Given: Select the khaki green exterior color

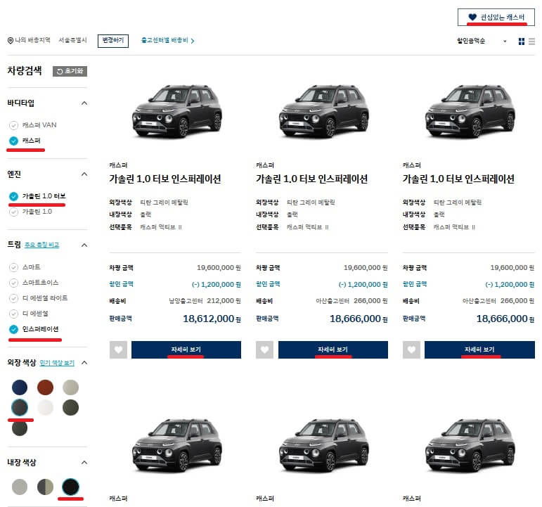Looking at the screenshot, I should pyautogui.click(x=70, y=407).
